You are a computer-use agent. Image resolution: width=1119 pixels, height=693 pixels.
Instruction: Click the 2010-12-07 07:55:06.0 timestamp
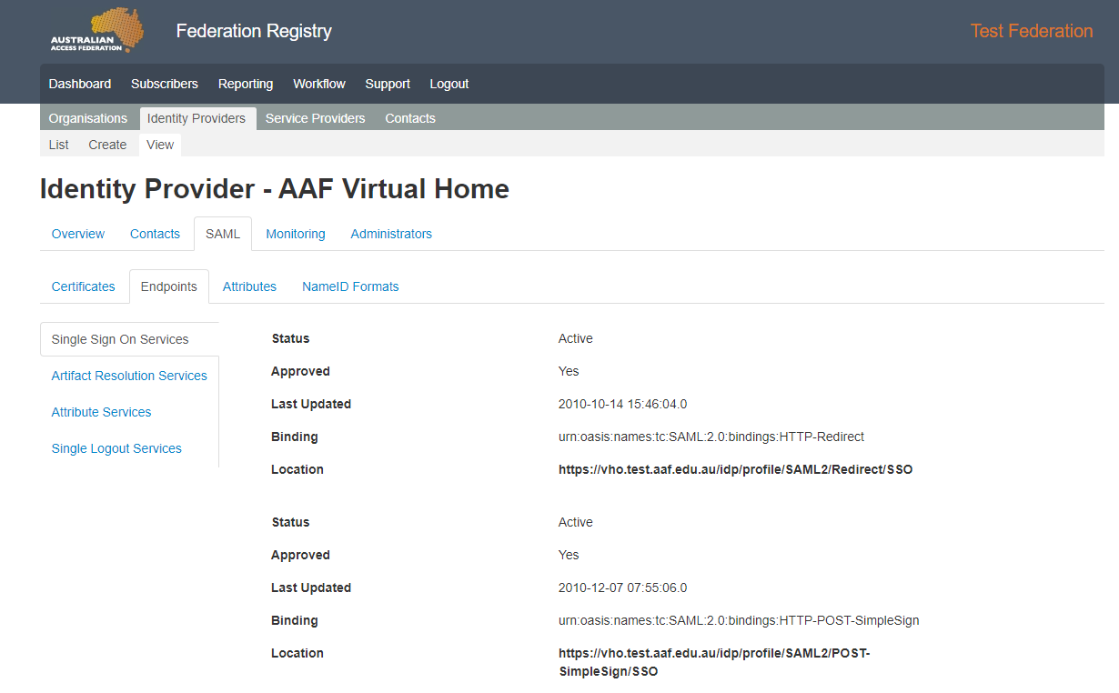tap(623, 588)
